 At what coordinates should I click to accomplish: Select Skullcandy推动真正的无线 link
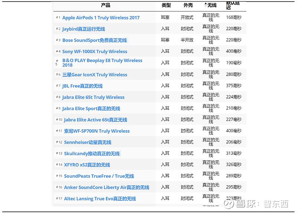[x=92, y=153]
